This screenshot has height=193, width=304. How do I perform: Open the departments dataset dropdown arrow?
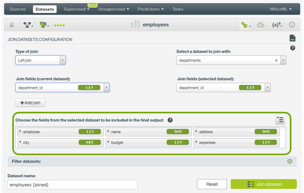[283, 60]
